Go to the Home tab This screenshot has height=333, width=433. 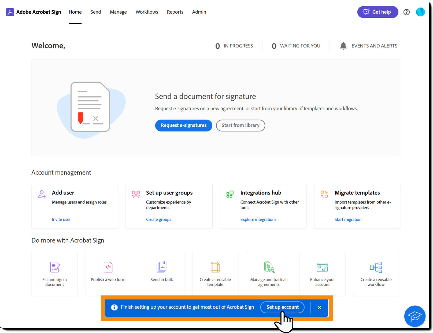click(x=75, y=12)
